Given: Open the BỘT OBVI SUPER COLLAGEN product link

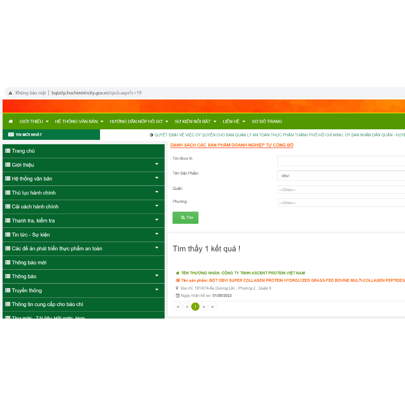Looking at the screenshot, I should [293, 280].
